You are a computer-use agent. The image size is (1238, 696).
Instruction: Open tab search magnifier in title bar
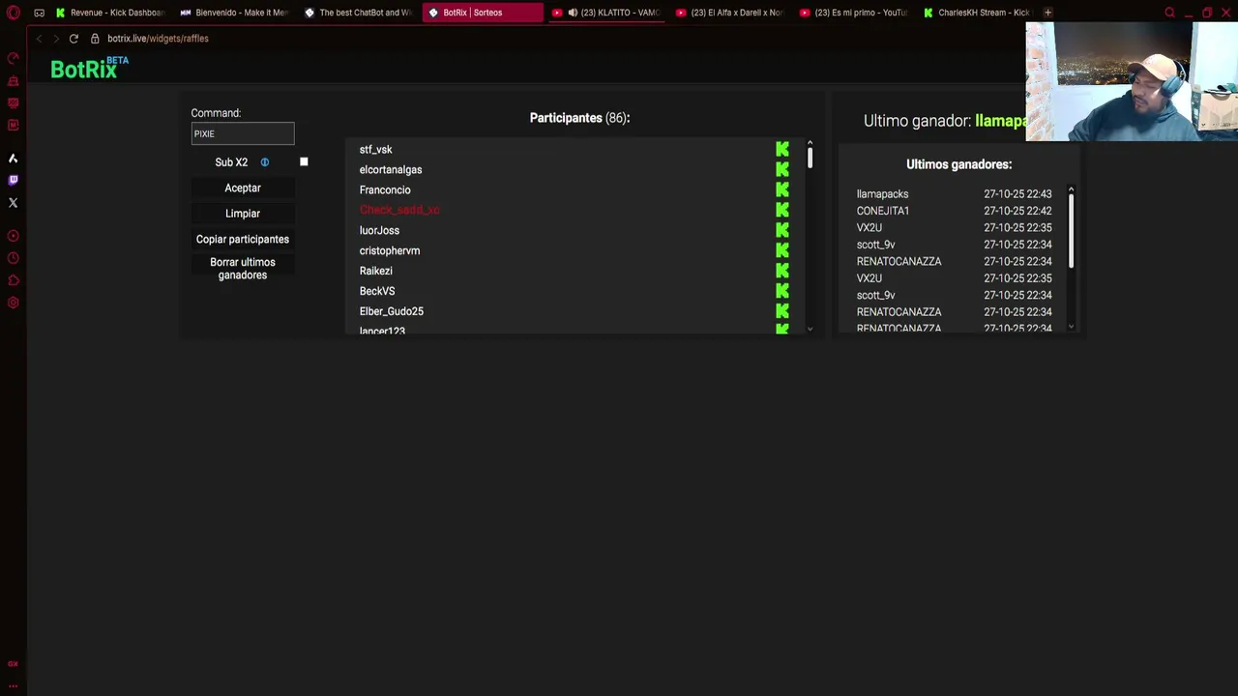pos(1169,13)
